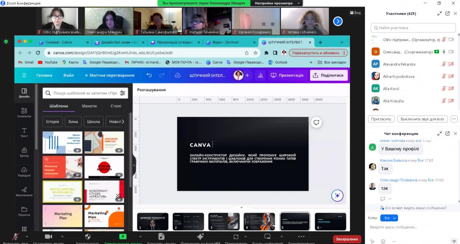Screen dimensions: 460x244
Task: Pop out the Participants panel
Action: (447, 13)
